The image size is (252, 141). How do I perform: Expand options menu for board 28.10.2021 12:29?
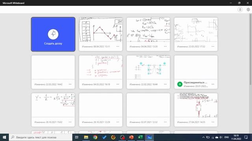coord(118,122)
